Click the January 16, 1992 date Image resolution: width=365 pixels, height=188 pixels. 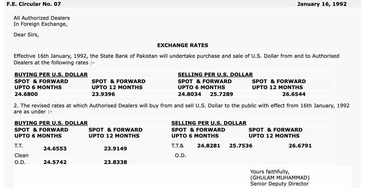pyautogui.click(x=322, y=4)
